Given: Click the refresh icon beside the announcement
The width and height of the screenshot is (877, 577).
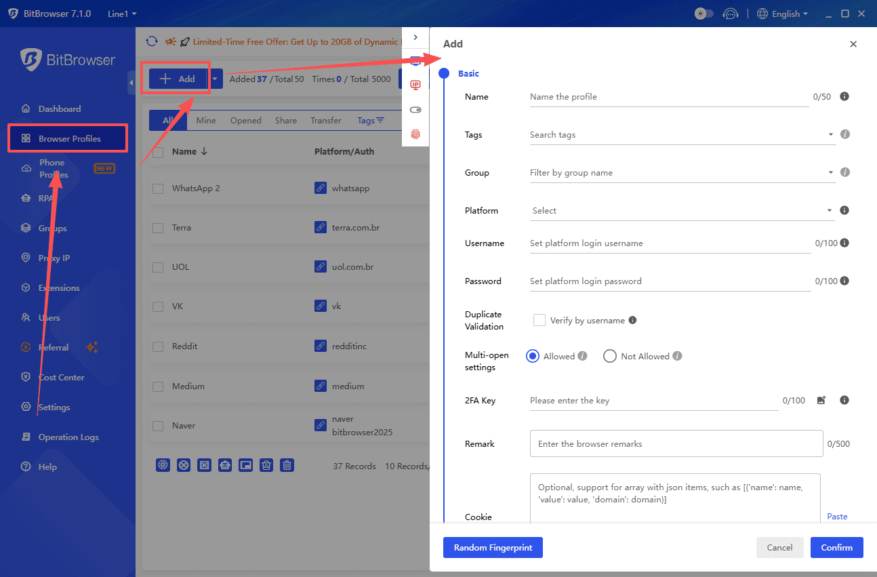Looking at the screenshot, I should [152, 41].
